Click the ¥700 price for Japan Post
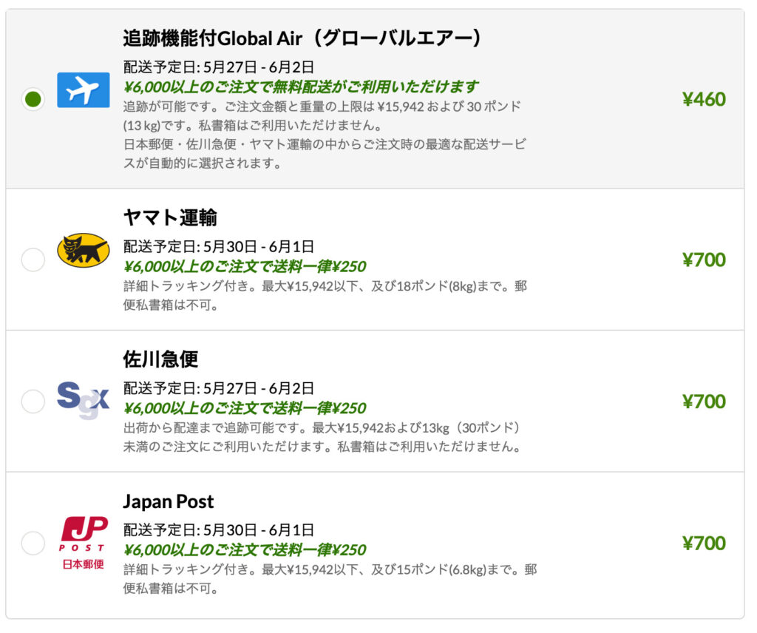Image resolution: width=757 pixels, height=633 pixels. pyautogui.click(x=703, y=544)
